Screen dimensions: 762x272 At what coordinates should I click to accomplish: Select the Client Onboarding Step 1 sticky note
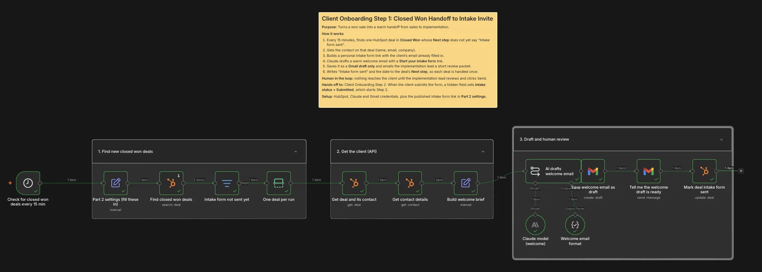coord(408,60)
